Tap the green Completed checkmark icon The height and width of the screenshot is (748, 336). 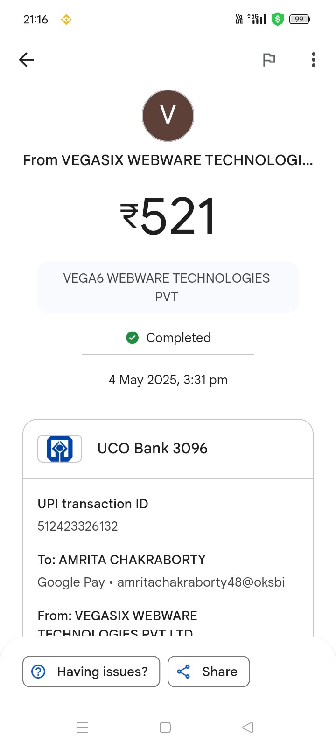click(133, 338)
